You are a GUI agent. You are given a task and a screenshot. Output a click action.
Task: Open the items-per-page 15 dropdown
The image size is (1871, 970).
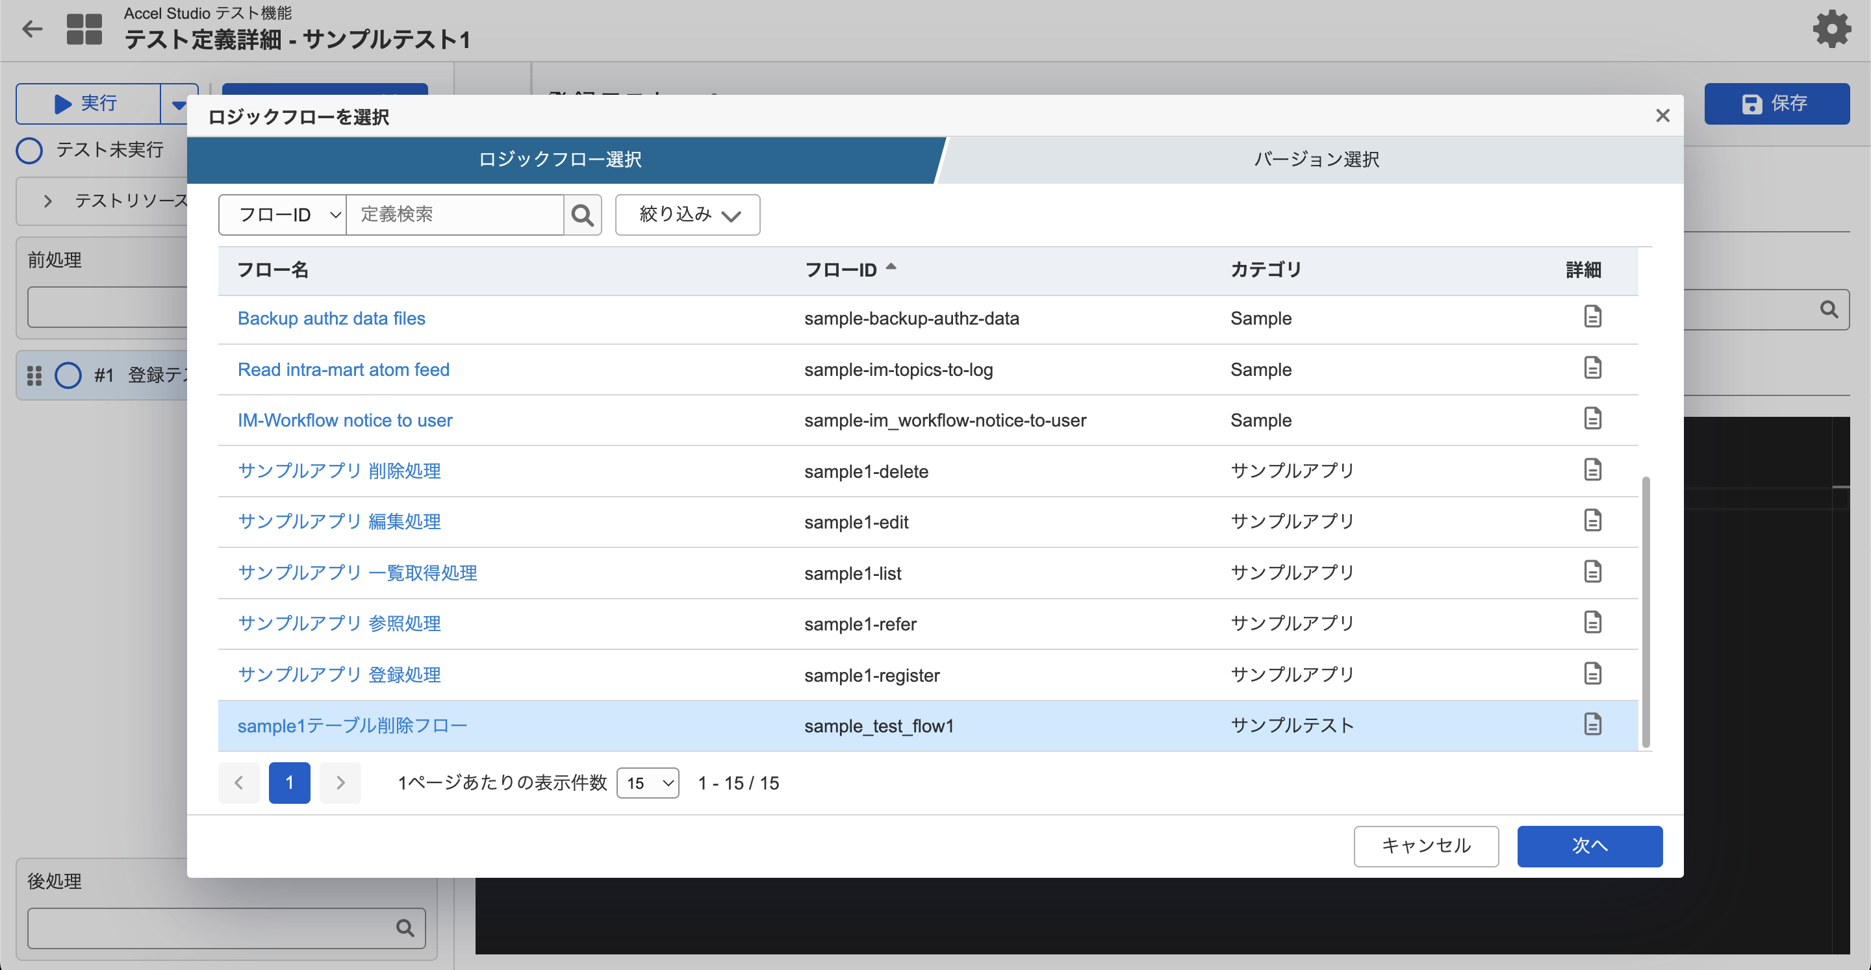[x=647, y=782]
